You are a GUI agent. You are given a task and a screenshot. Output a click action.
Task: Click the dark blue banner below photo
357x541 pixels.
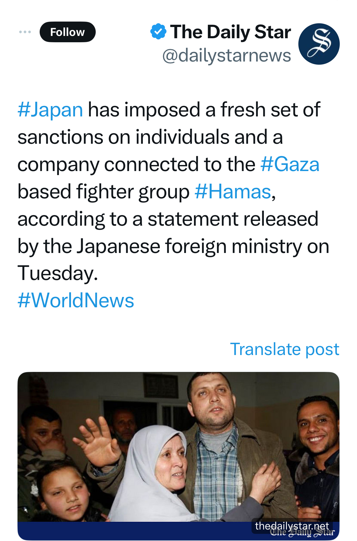point(129,531)
